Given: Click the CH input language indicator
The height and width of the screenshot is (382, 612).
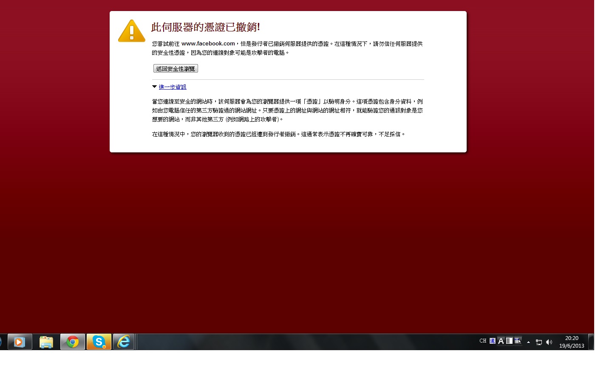Looking at the screenshot, I should (x=483, y=341).
